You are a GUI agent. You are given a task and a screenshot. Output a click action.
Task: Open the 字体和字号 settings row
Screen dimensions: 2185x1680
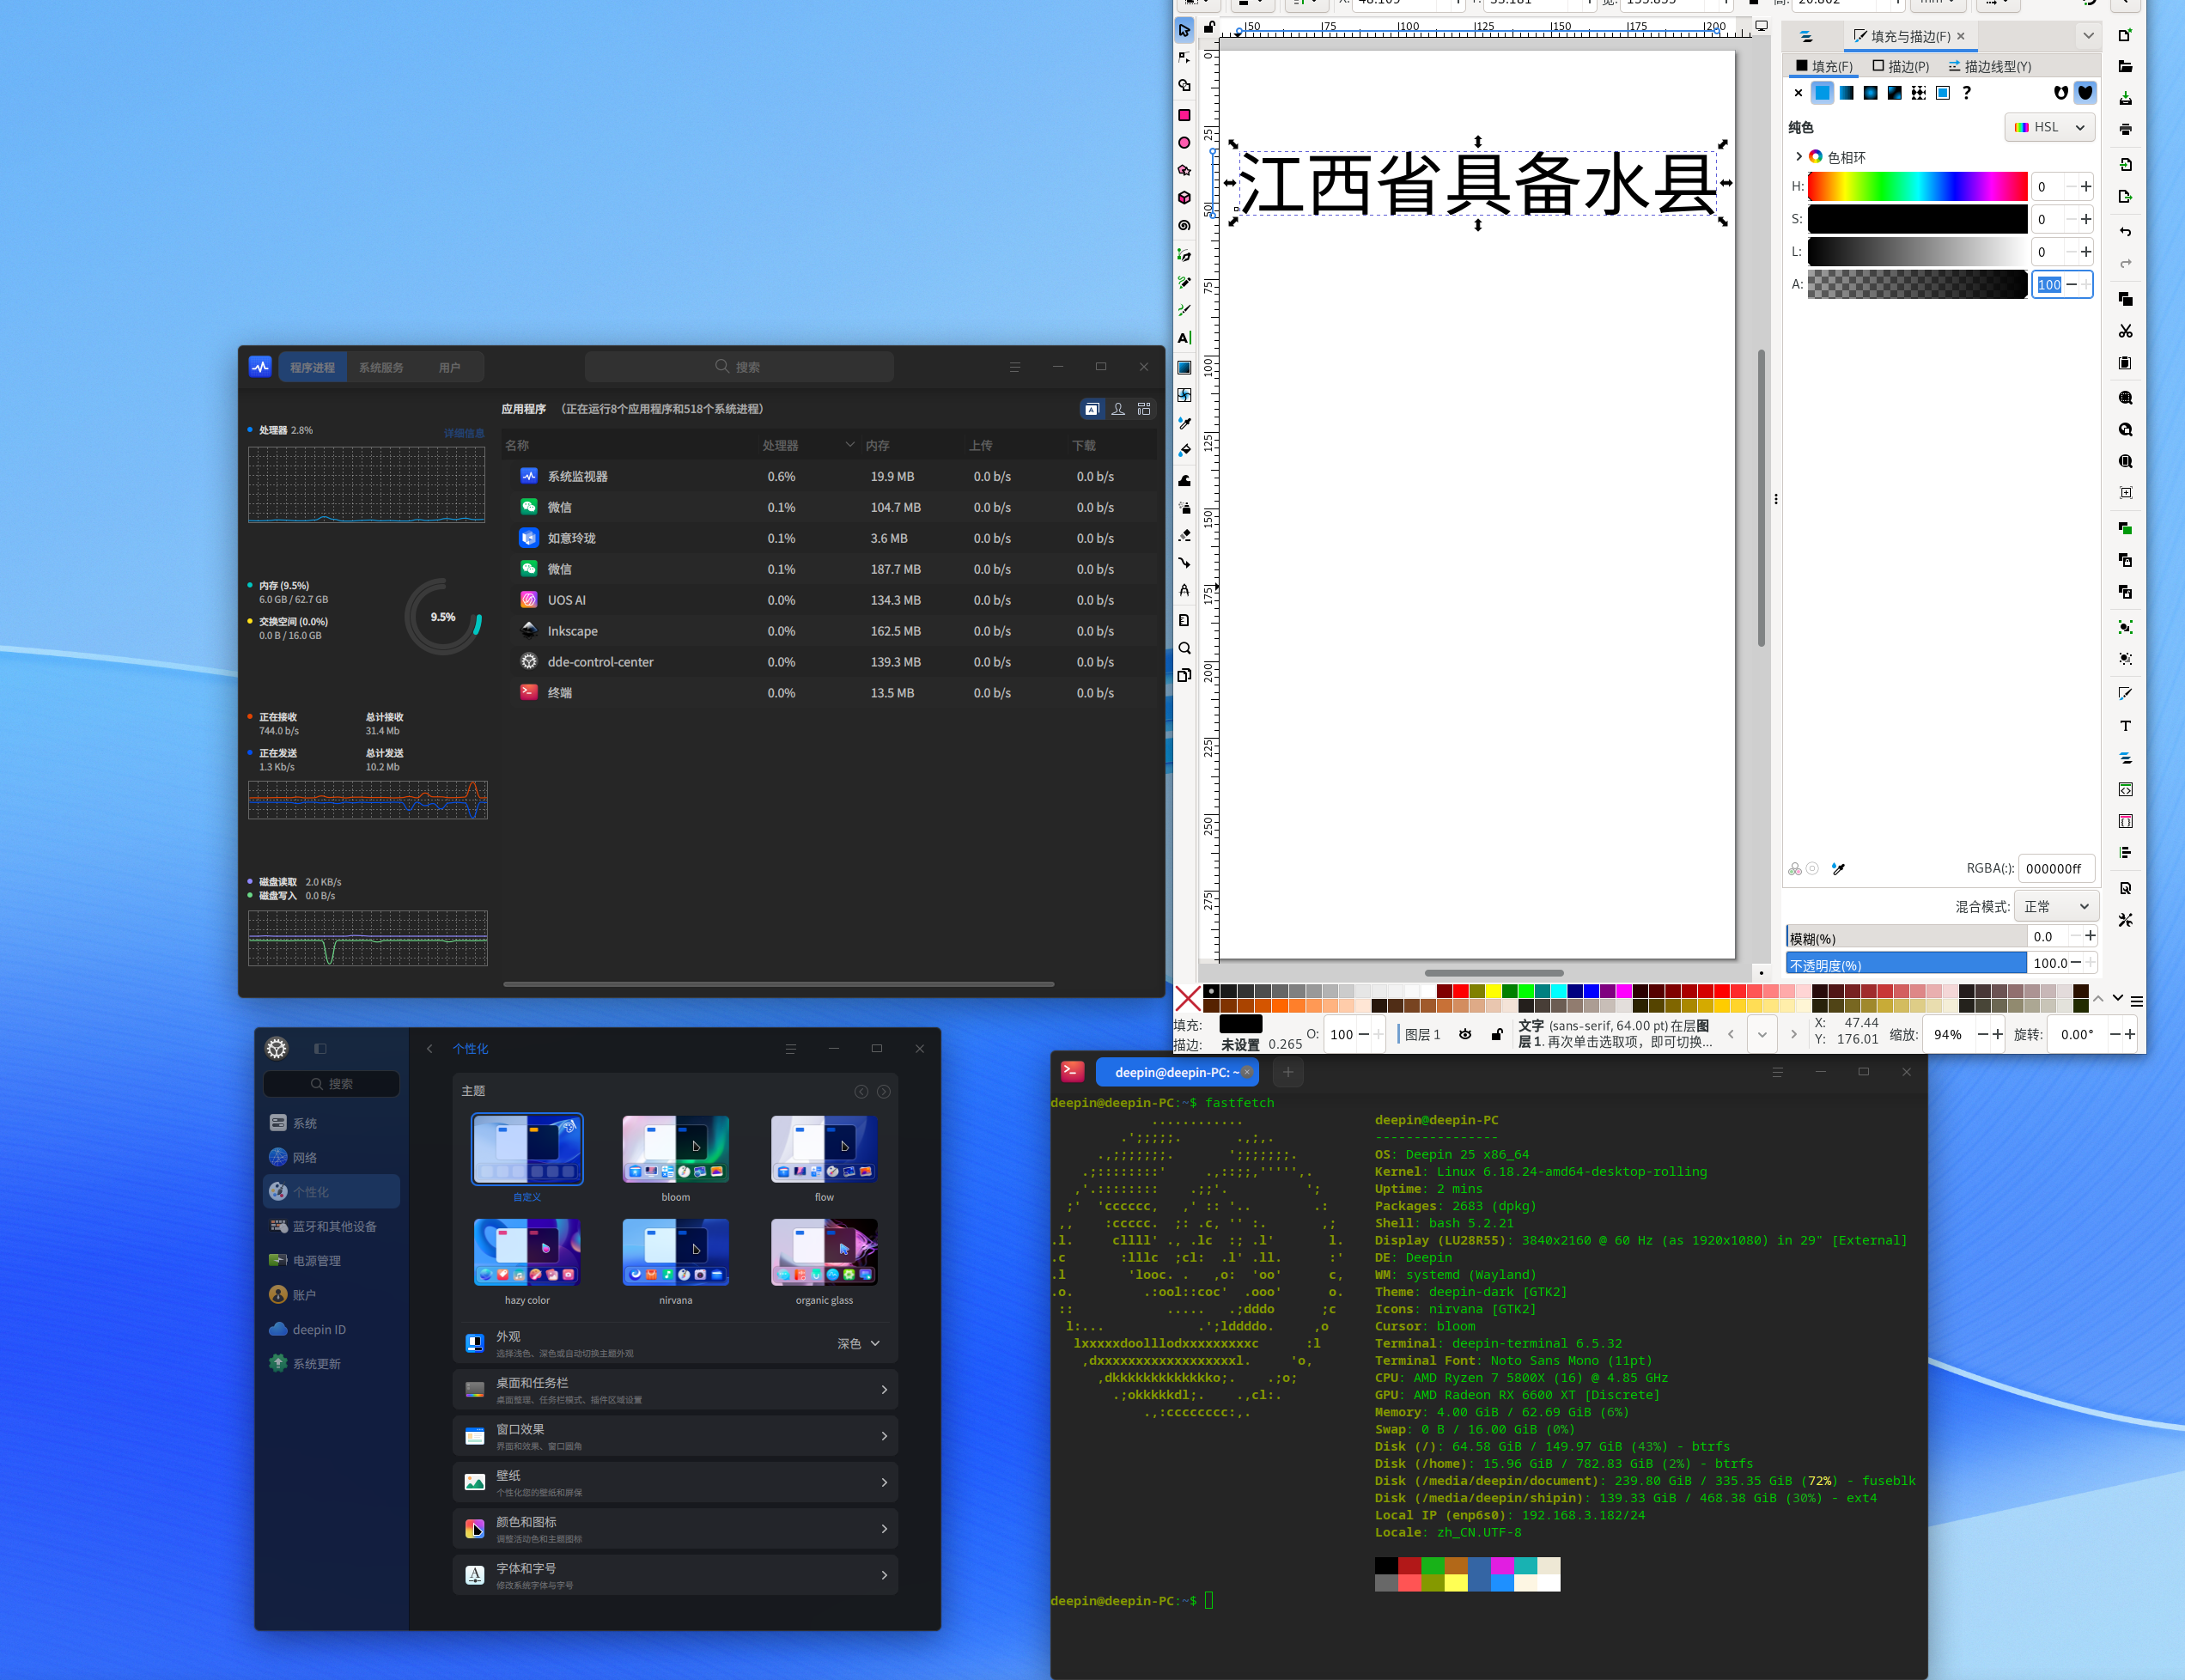coord(675,1575)
